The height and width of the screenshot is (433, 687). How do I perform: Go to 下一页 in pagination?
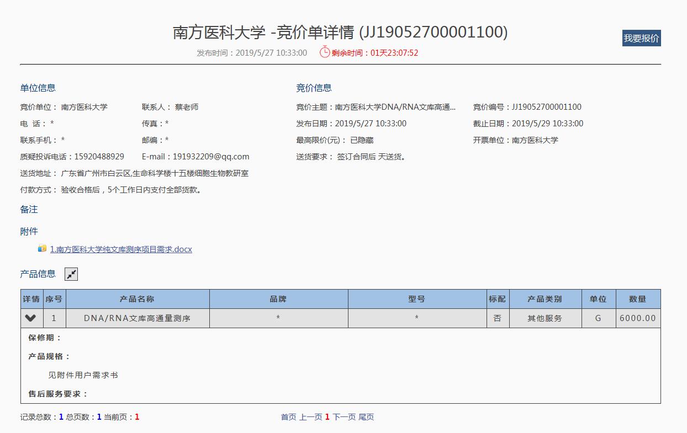coord(343,417)
